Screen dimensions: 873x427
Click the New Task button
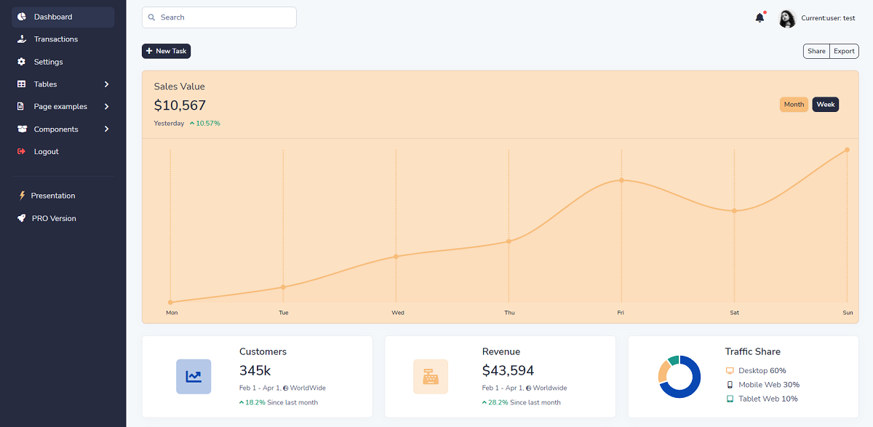pyautogui.click(x=166, y=51)
